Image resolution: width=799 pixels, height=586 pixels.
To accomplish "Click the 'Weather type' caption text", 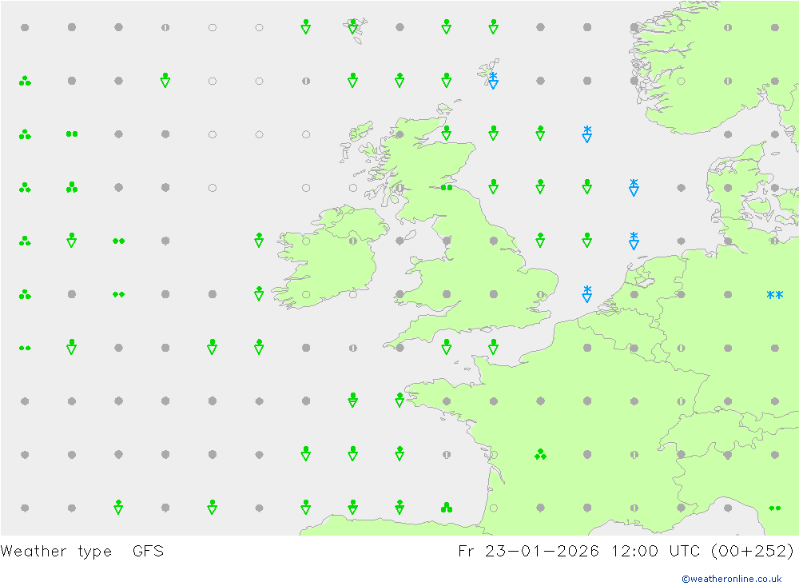I will coord(56,552).
